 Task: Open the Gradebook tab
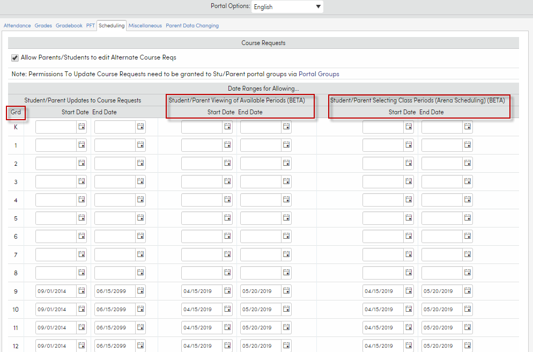pyautogui.click(x=69, y=25)
